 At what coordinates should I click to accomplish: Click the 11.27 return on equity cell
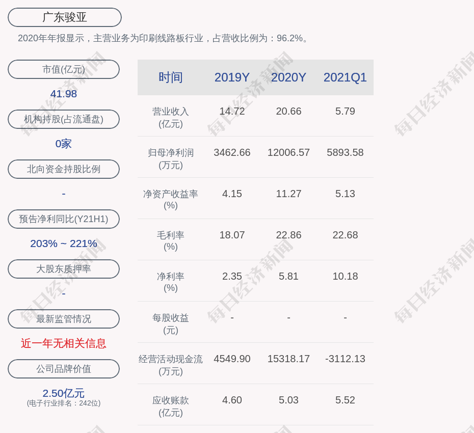[x=288, y=194]
